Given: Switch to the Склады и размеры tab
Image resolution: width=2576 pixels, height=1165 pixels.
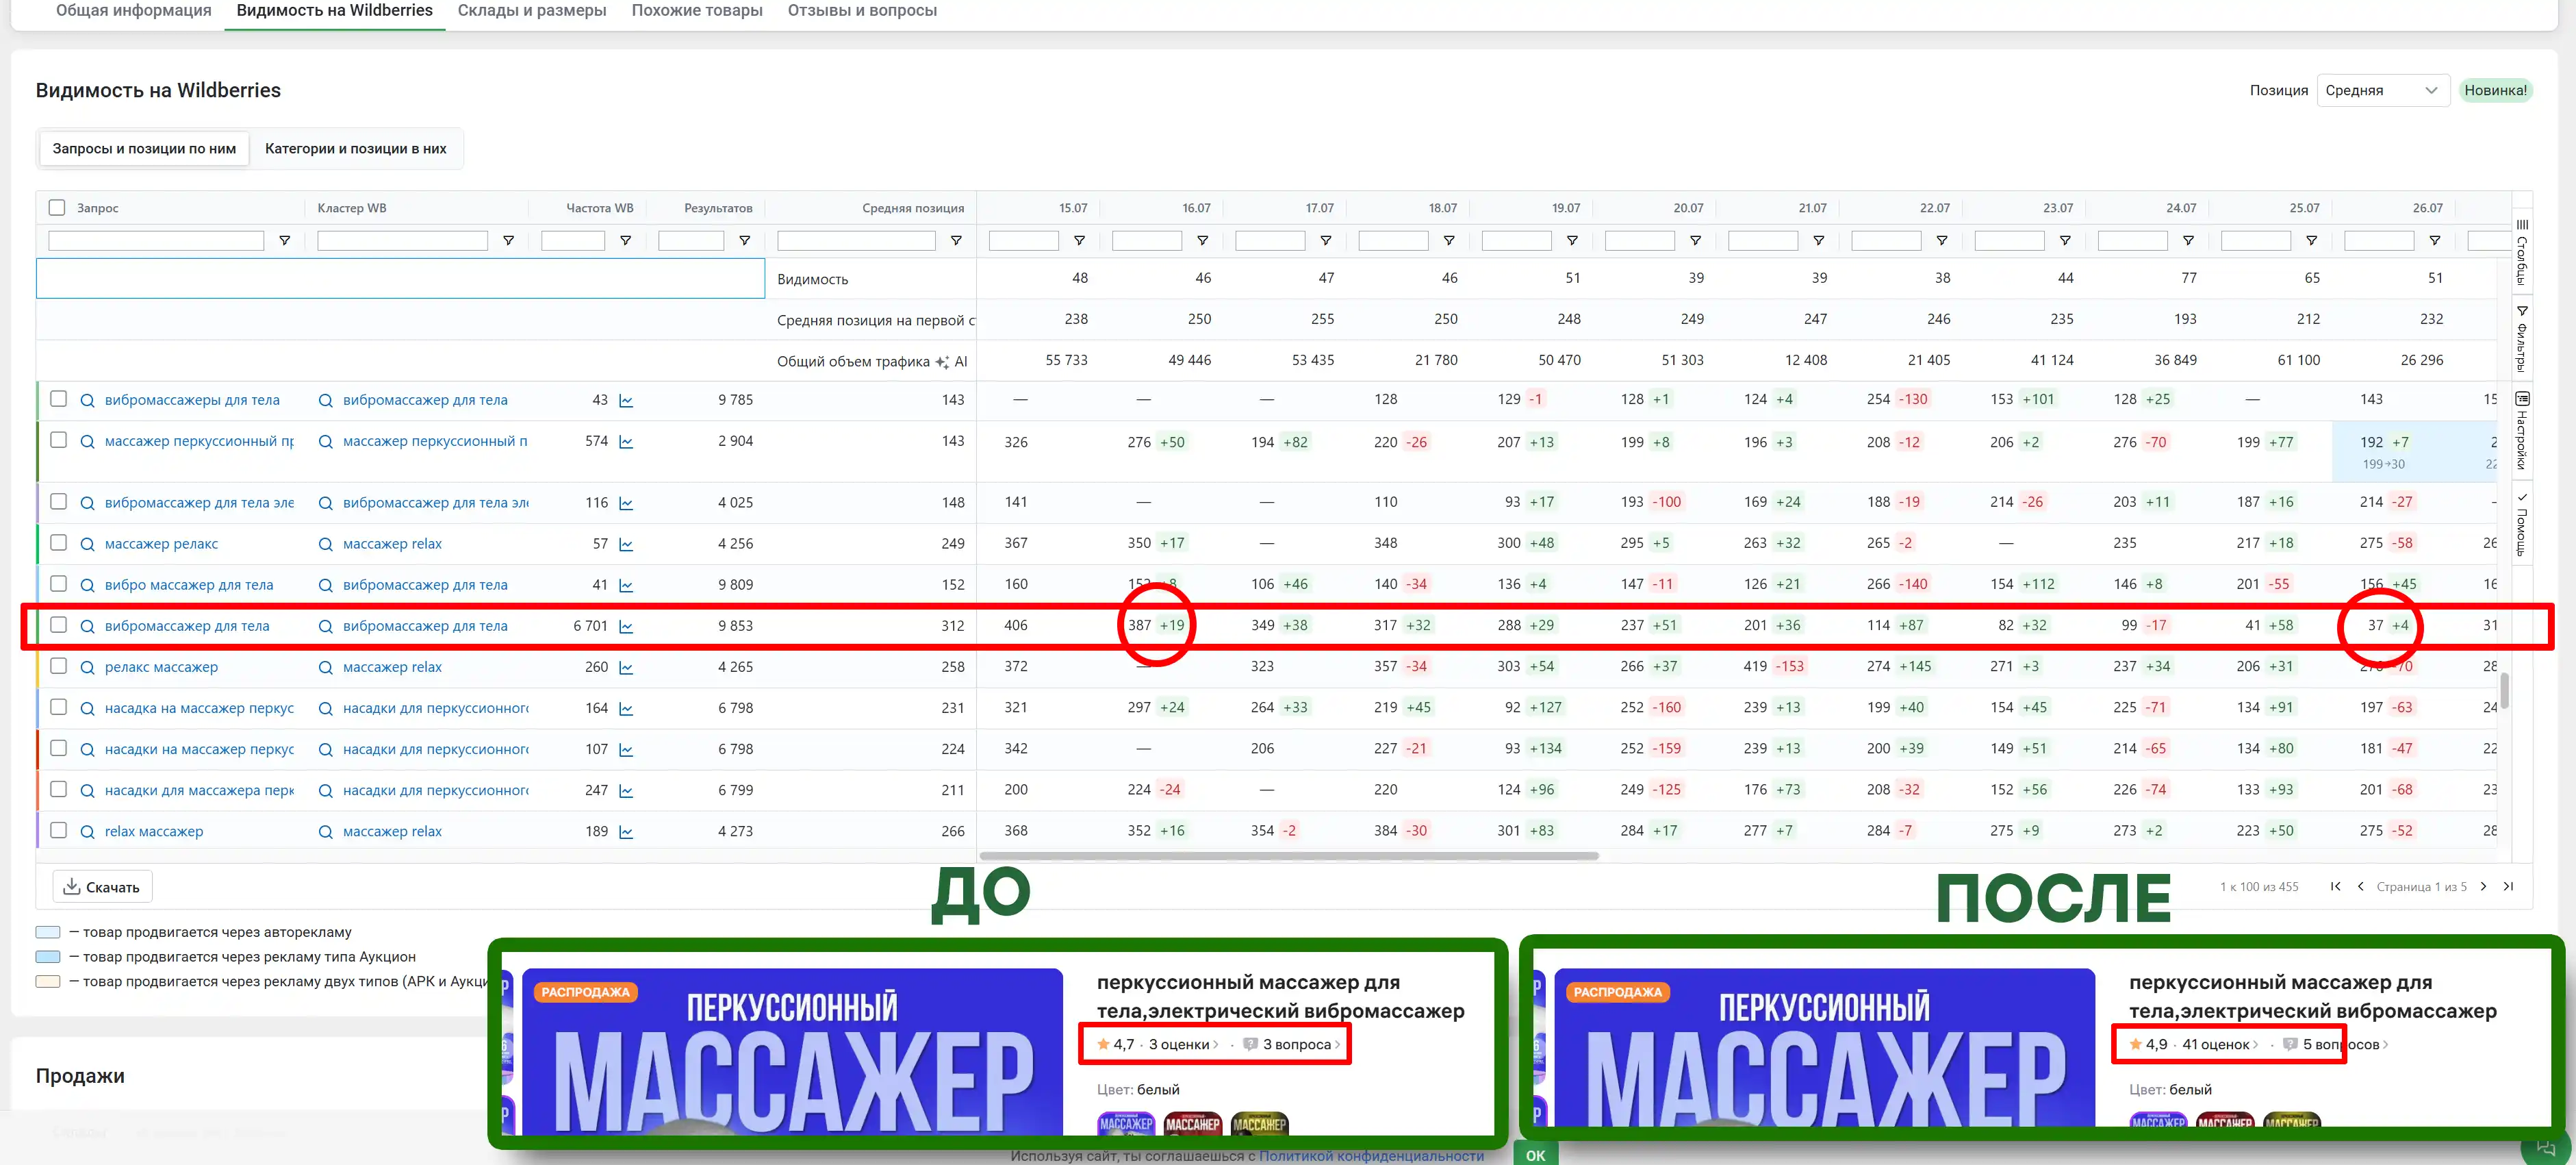Looking at the screenshot, I should point(531,11).
